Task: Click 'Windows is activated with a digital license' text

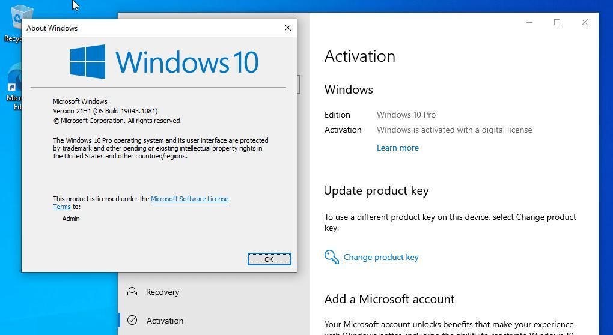Action: 454,130
